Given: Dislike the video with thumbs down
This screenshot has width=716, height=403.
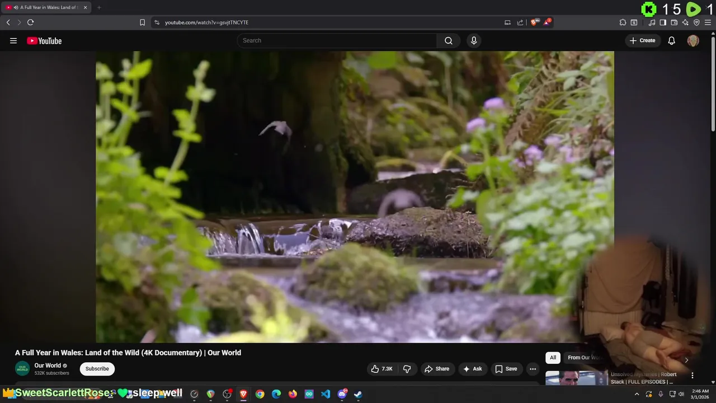Looking at the screenshot, I should [x=407, y=369].
